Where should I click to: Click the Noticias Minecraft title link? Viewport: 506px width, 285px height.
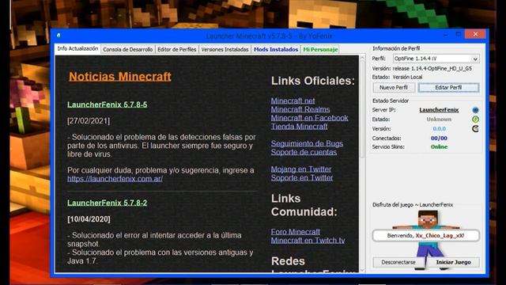[119, 77]
